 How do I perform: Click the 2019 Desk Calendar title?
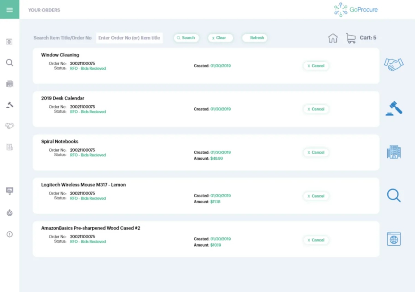tap(63, 98)
